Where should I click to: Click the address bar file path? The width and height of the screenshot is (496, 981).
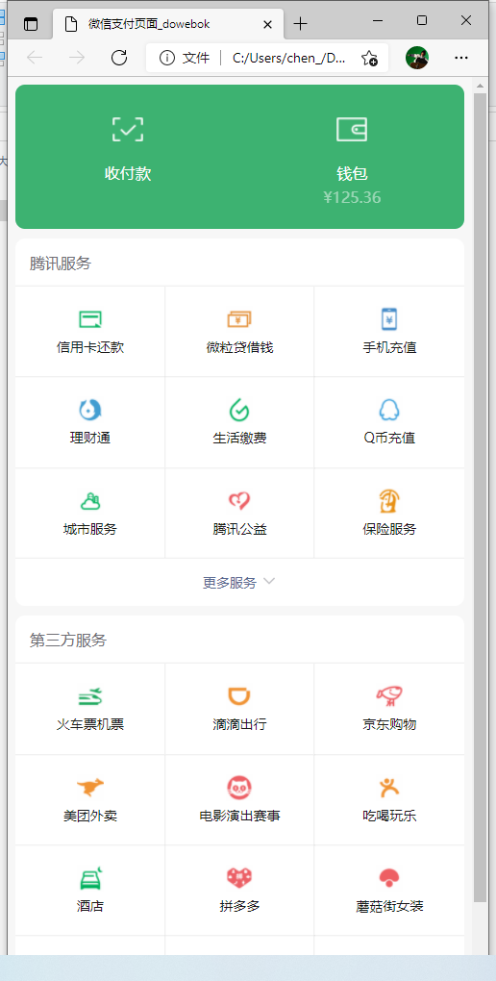pos(288,58)
